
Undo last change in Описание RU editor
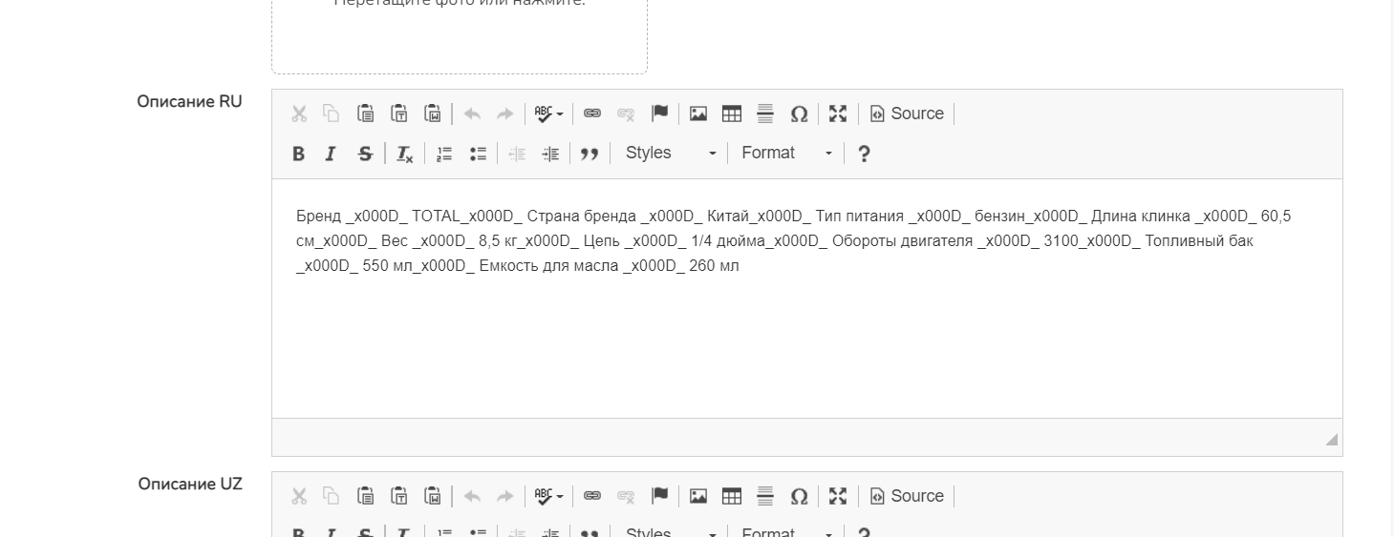472,114
